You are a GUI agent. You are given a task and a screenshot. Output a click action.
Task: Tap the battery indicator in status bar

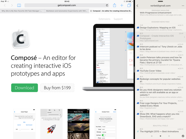[x=131, y=2]
